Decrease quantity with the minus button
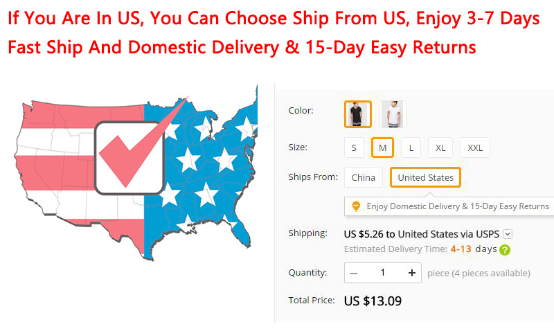 pos(354,273)
